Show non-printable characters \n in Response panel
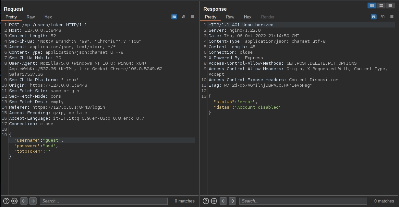This screenshot has width=399, height=207. [x=383, y=16]
